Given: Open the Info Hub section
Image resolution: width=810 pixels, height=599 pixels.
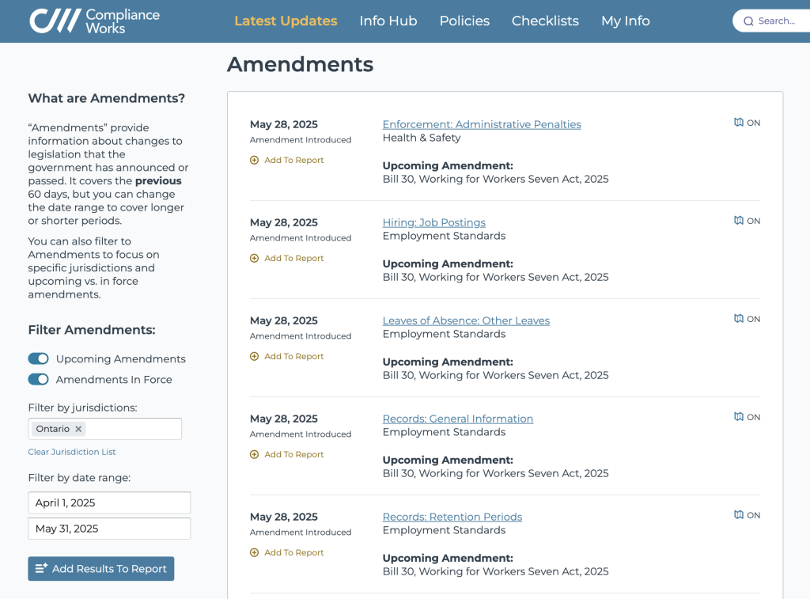Looking at the screenshot, I should point(388,21).
